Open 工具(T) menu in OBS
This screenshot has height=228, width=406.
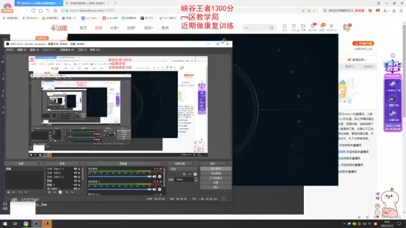[x=82, y=50]
